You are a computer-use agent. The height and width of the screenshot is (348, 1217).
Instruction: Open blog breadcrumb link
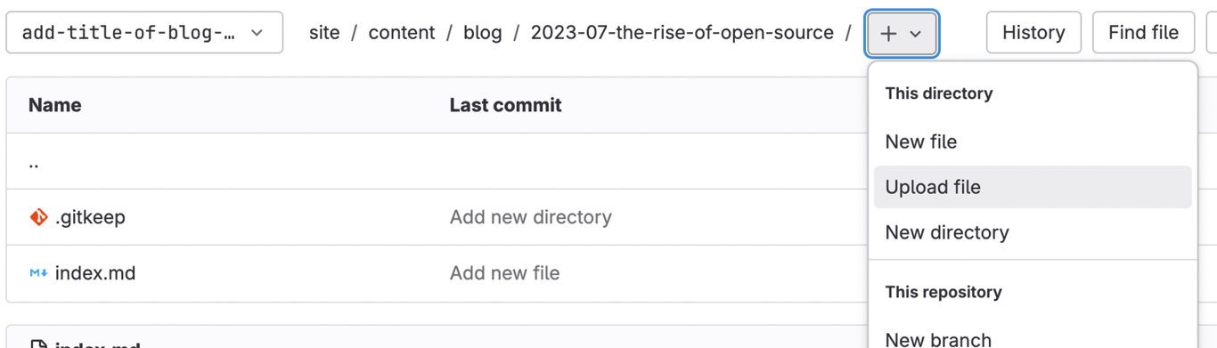pyautogui.click(x=482, y=33)
